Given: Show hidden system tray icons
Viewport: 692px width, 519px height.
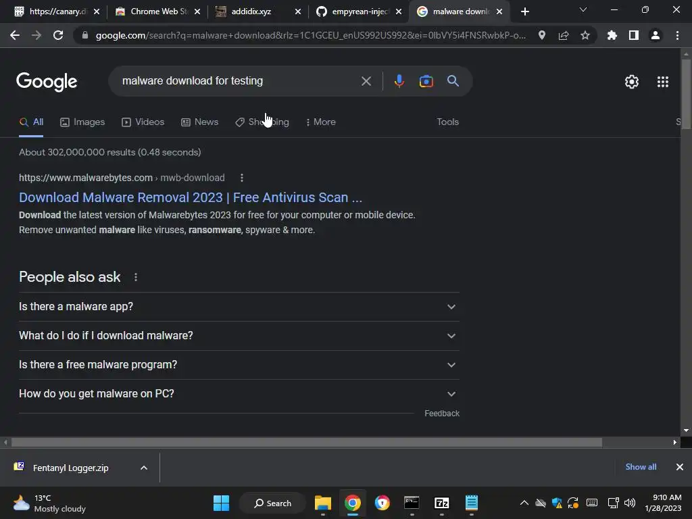Looking at the screenshot, I should (x=524, y=503).
